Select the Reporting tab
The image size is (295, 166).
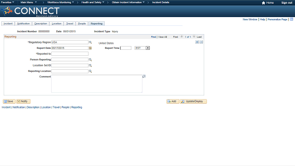click(96, 24)
